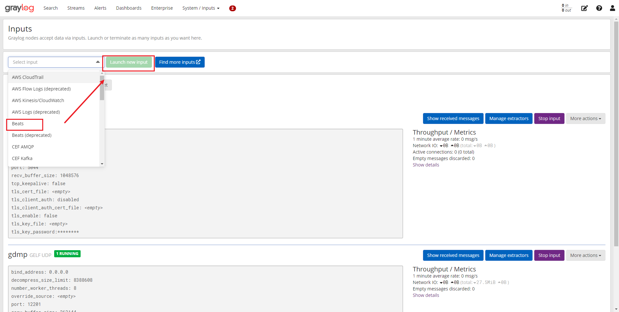Open the help question mark icon
Viewport: 619px width, 312px height.
599,8
